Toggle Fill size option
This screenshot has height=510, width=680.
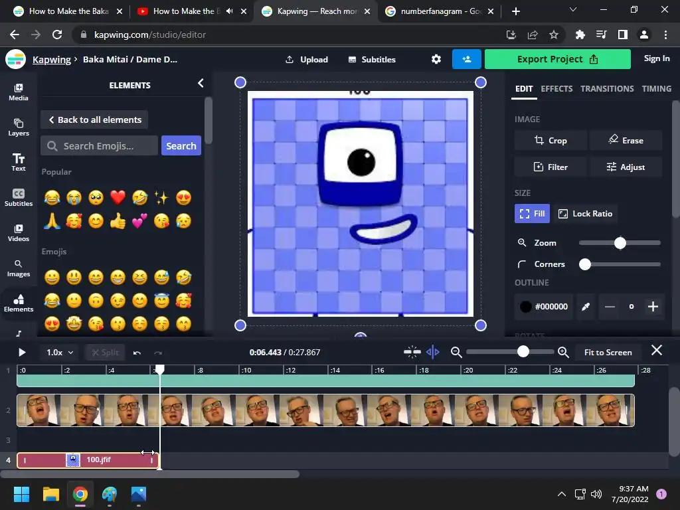[x=532, y=213]
